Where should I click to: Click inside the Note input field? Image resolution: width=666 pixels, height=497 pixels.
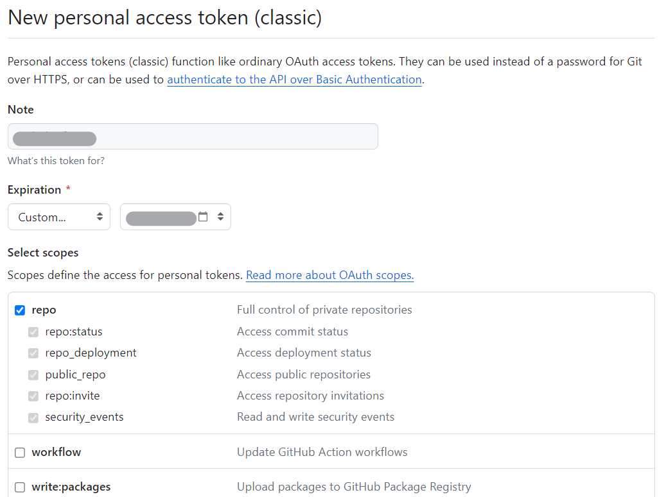[x=193, y=136]
